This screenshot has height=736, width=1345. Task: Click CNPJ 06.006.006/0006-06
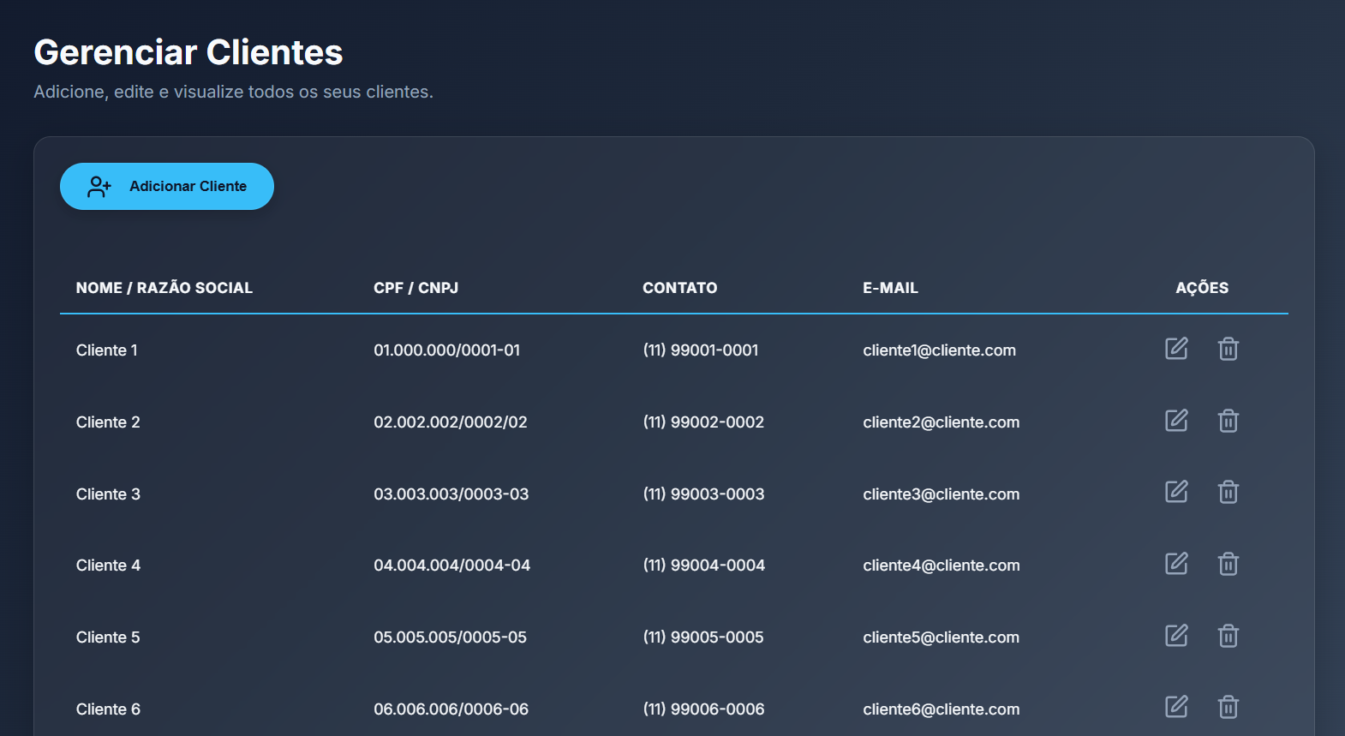(x=451, y=709)
